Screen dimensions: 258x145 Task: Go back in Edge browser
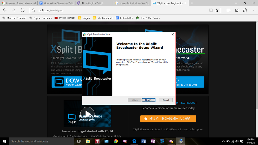tap(5, 10)
